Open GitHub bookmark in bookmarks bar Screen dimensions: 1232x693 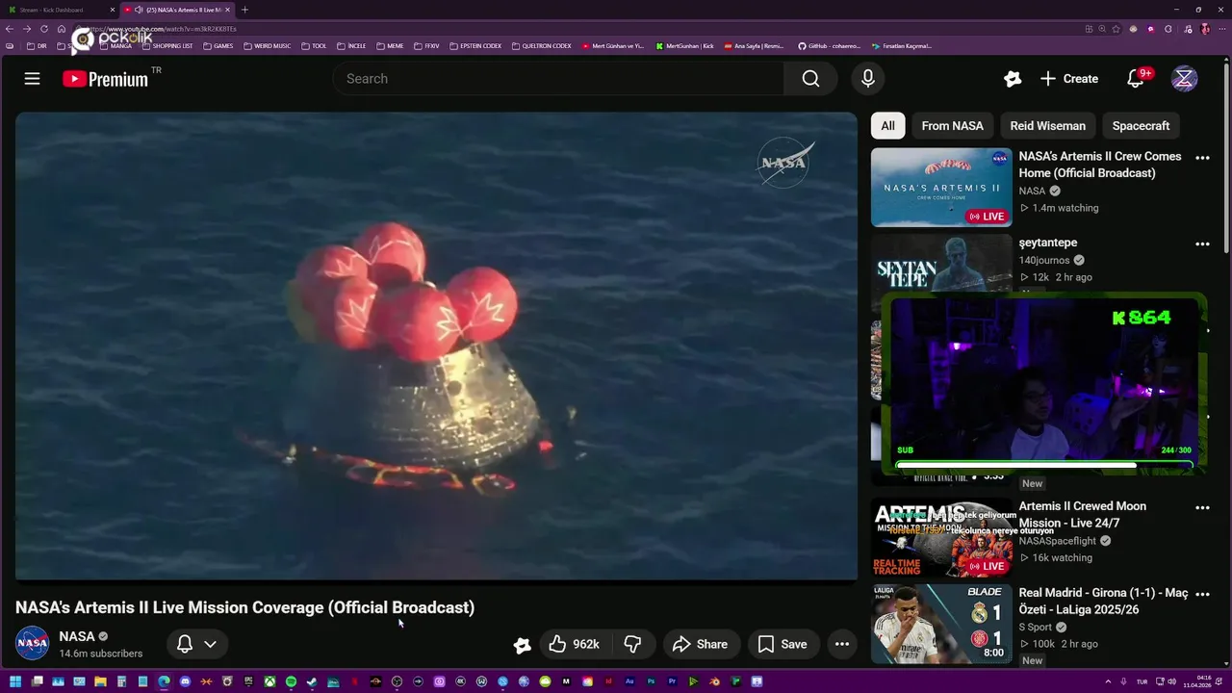[829, 45]
